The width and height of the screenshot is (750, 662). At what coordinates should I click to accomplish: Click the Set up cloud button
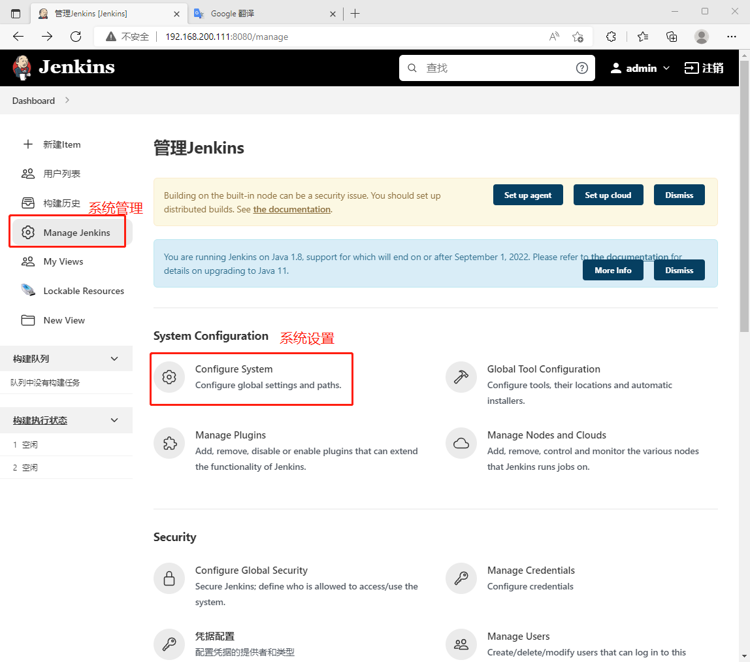coord(608,195)
